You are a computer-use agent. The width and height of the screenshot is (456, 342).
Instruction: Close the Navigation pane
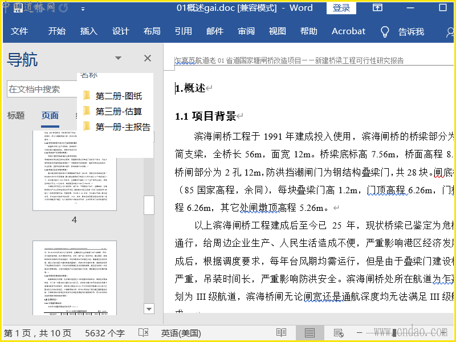148,58
